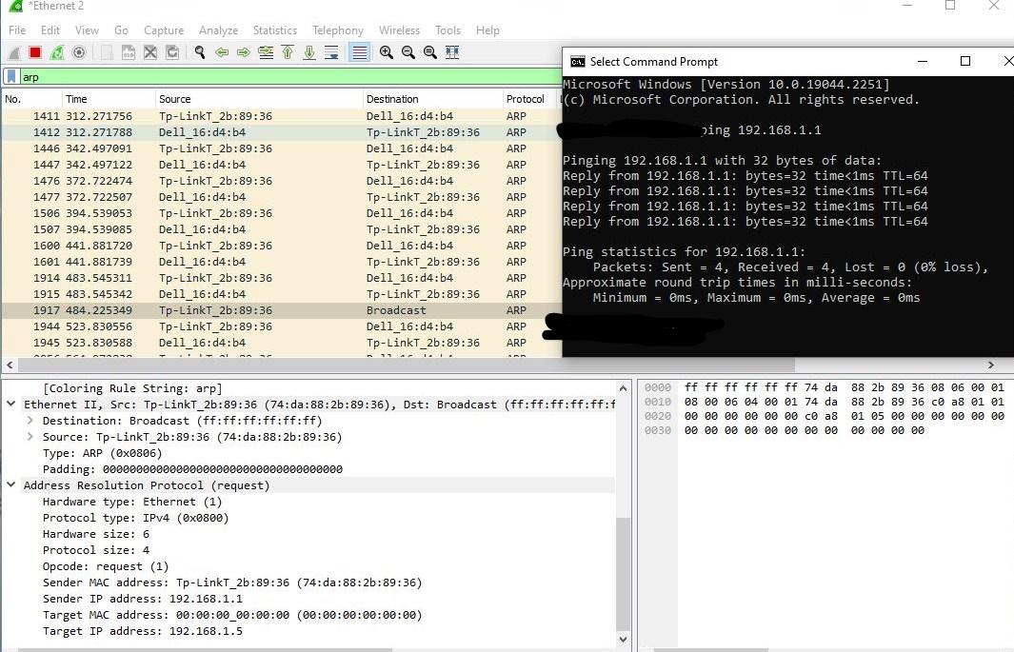Select Sender IP address: 192.168.1.1 field
The width and height of the screenshot is (1014, 652).
click(142, 599)
